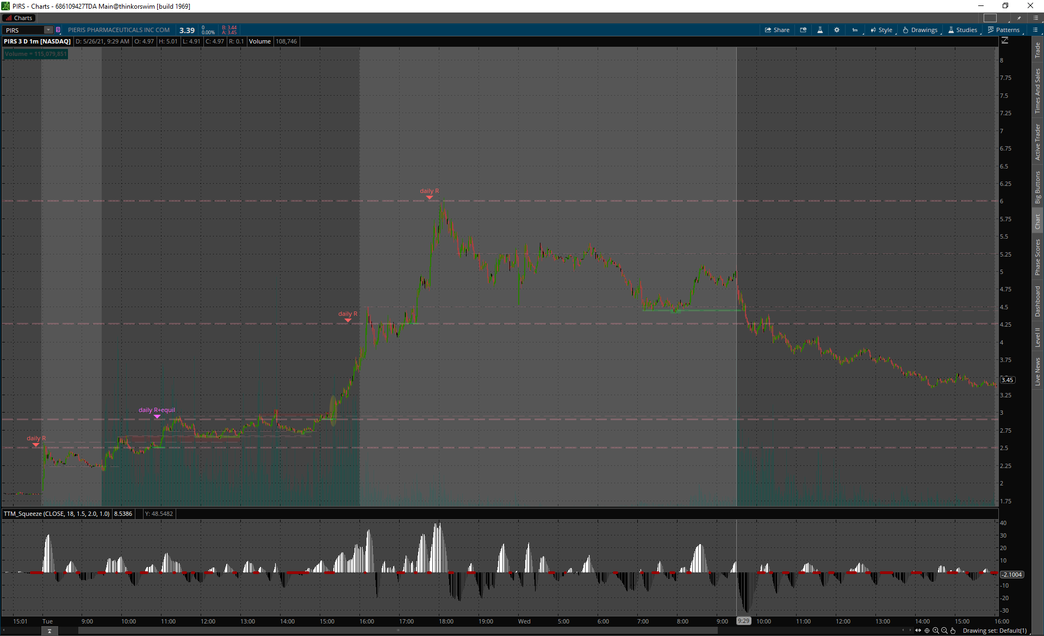Screen dimensions: 1044x636
Task: Click the 9:29 time marker label
Action: point(743,621)
